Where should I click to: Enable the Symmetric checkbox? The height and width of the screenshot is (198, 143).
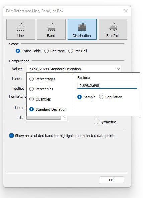[x=96, y=122]
